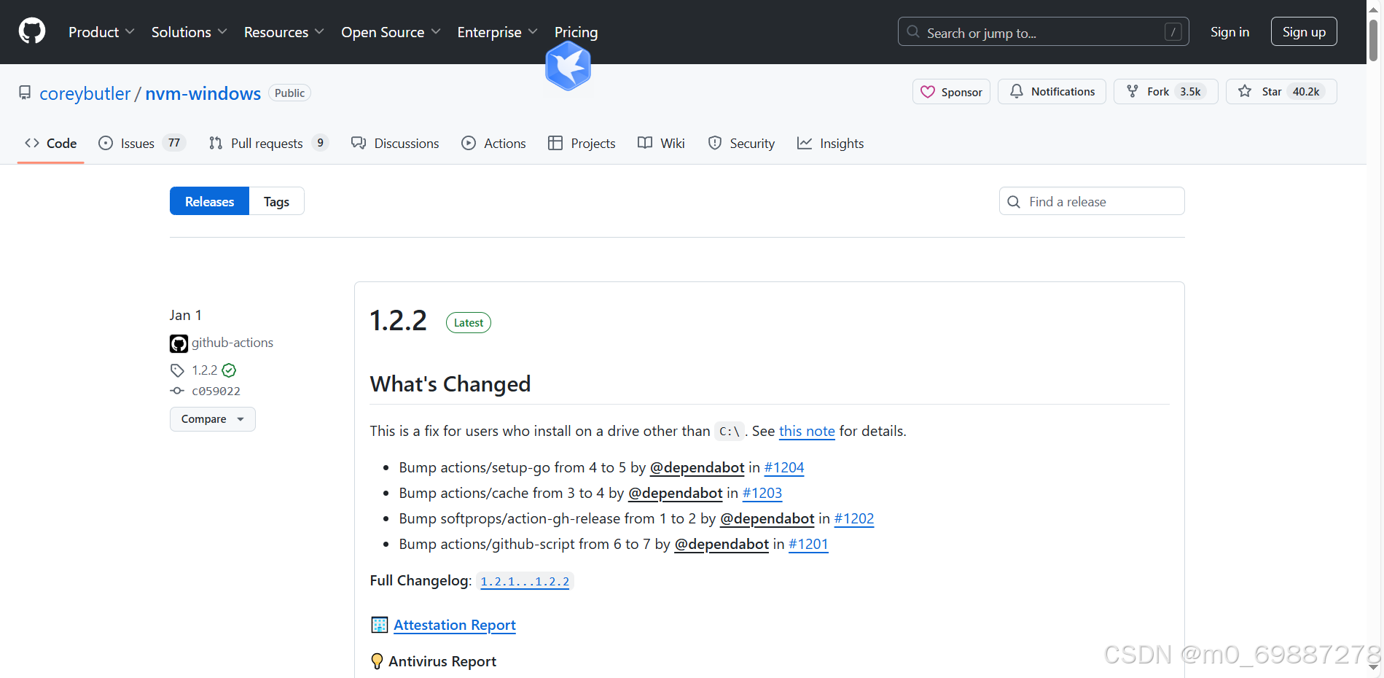Click the pull requests counter 9

tap(320, 143)
